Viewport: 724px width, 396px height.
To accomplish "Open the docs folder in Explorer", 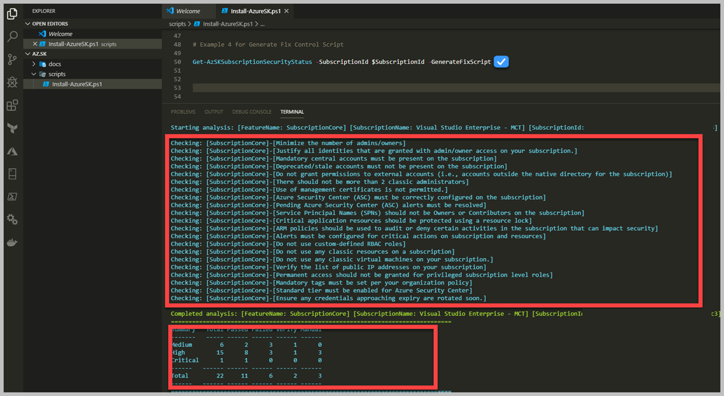I will click(92, 64).
